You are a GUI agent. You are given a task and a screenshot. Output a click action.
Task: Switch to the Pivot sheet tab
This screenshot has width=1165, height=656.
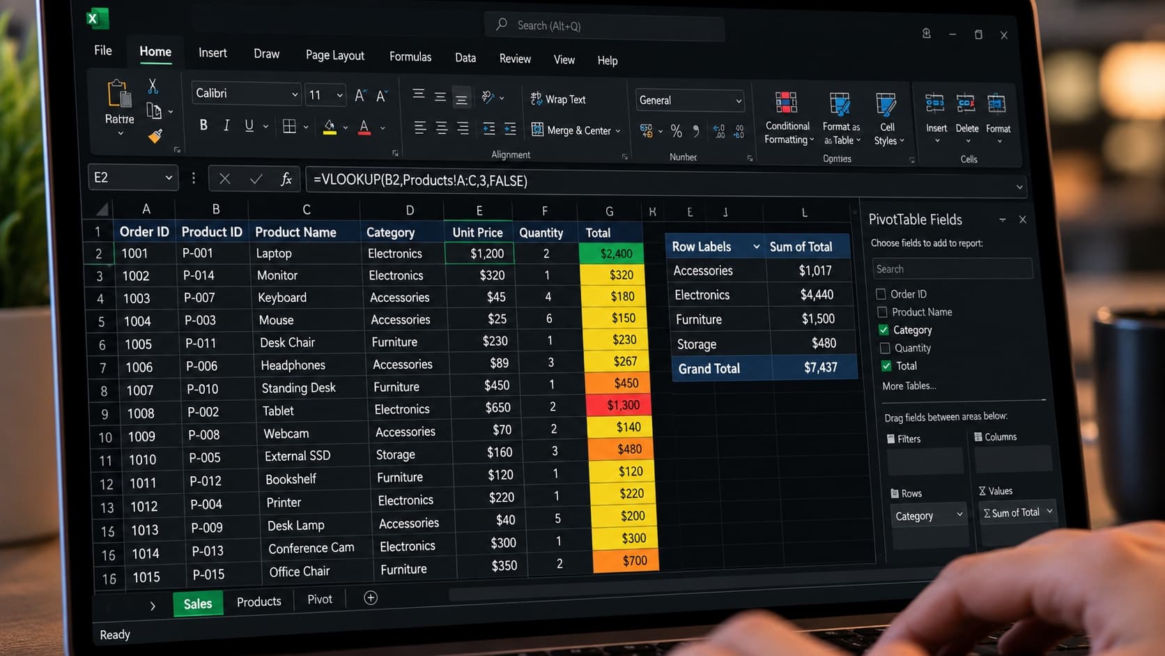pyautogui.click(x=320, y=600)
